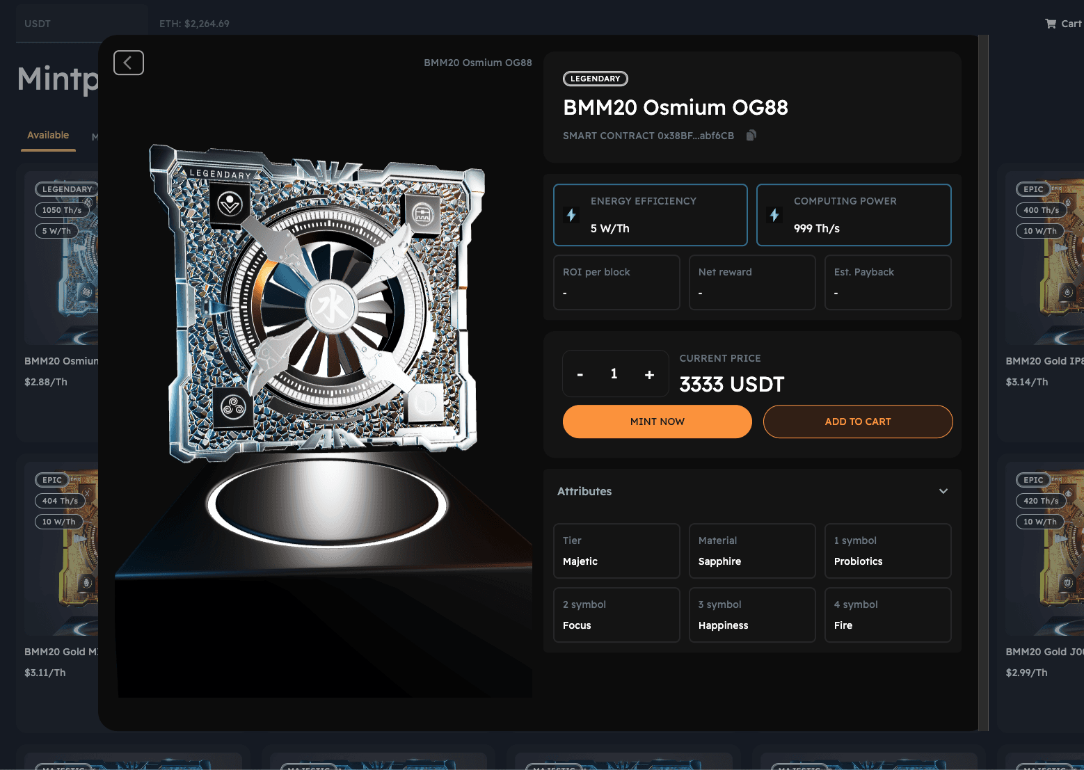Click the quantity value field
The width and height of the screenshot is (1084, 770).
coord(614,374)
